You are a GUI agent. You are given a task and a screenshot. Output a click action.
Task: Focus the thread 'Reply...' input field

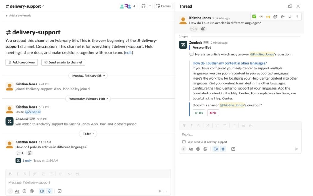click(x=240, y=134)
